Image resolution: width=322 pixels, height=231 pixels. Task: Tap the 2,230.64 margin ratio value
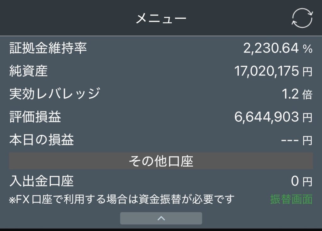271,48
